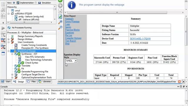
Task: Click the green reload page icon
Action: [60, 16]
